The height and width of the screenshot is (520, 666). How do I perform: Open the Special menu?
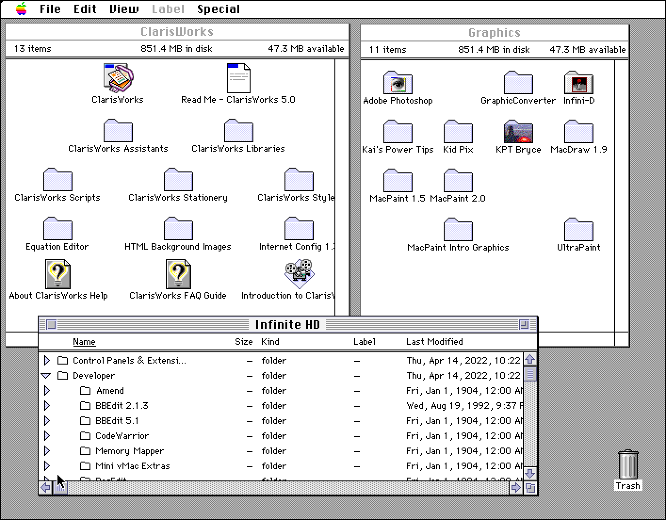pos(218,9)
